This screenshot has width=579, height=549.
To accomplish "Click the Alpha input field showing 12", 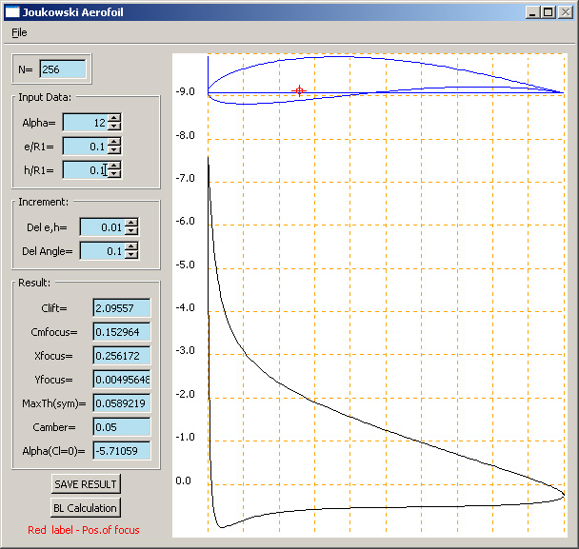I will (86, 123).
